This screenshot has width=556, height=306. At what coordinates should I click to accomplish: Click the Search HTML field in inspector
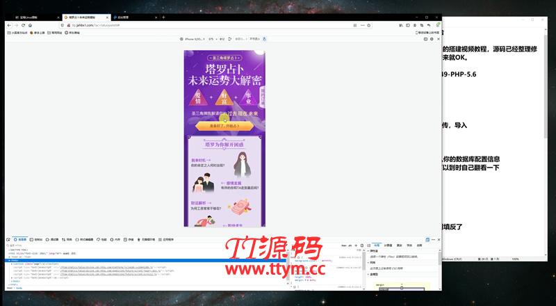145,245
